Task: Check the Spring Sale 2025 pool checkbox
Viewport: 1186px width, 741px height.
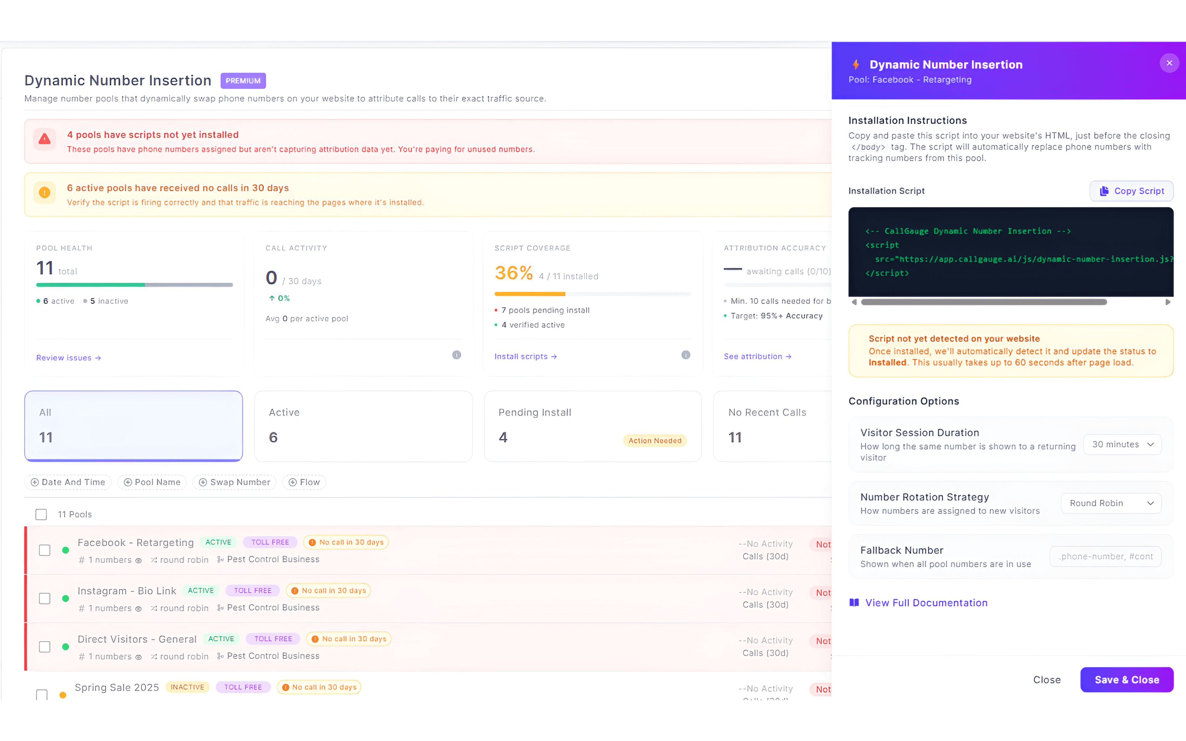Action: coord(42,694)
